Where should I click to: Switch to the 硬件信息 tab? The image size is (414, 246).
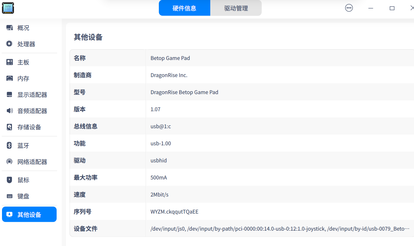click(184, 8)
